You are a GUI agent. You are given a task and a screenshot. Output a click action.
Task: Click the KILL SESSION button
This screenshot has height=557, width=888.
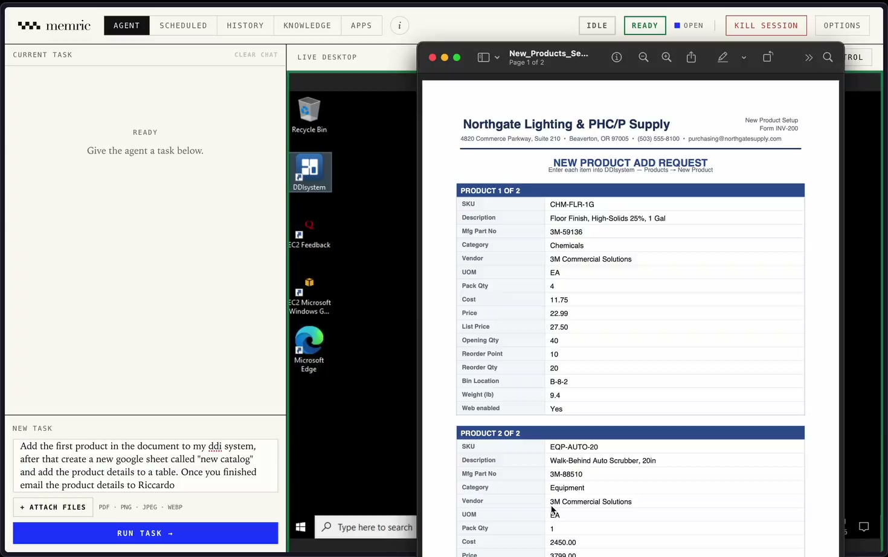(x=766, y=25)
